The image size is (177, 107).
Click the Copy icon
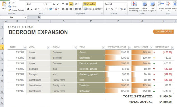(10, 6)
